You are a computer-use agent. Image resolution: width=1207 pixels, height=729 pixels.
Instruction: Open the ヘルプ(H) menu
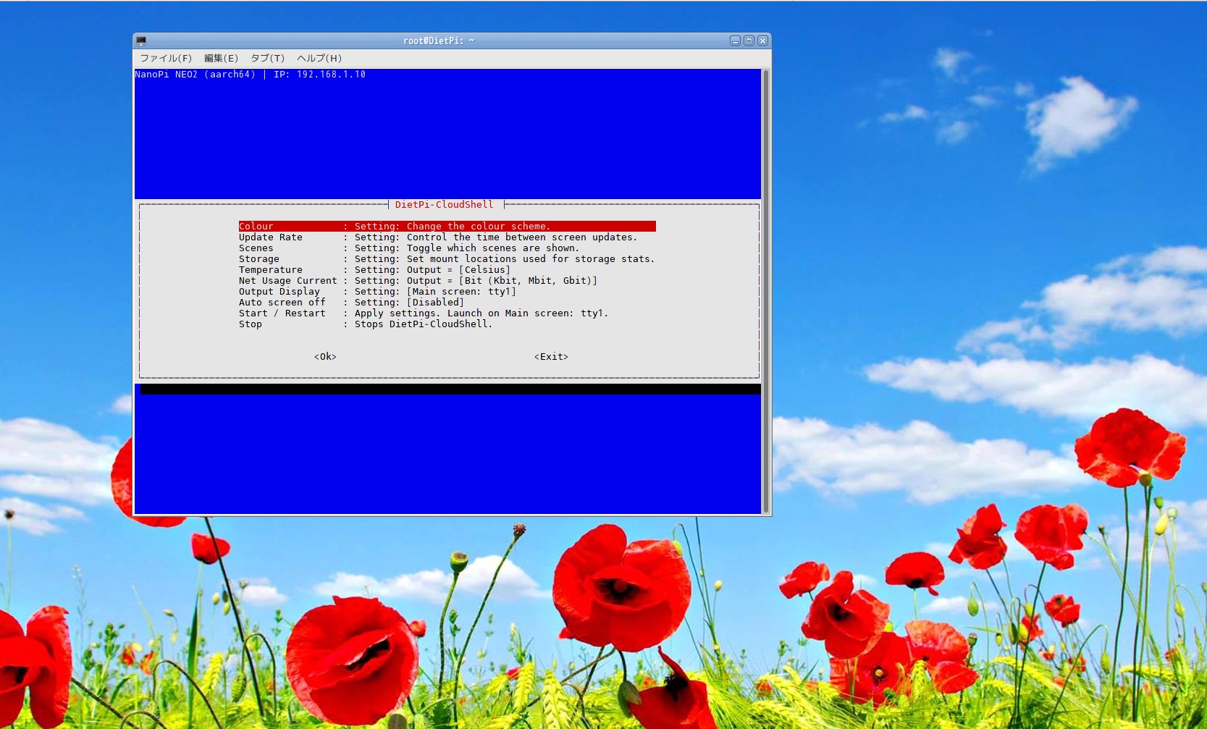pos(319,59)
